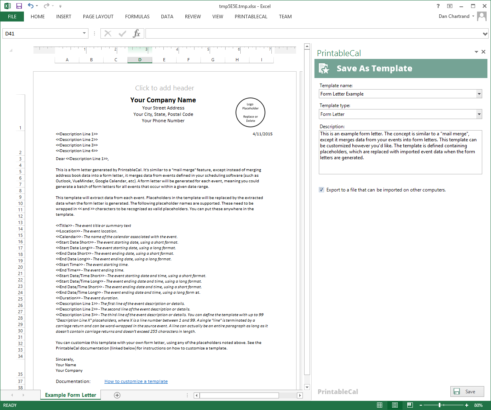Open the Template name dropdown list

pyautogui.click(x=479, y=94)
